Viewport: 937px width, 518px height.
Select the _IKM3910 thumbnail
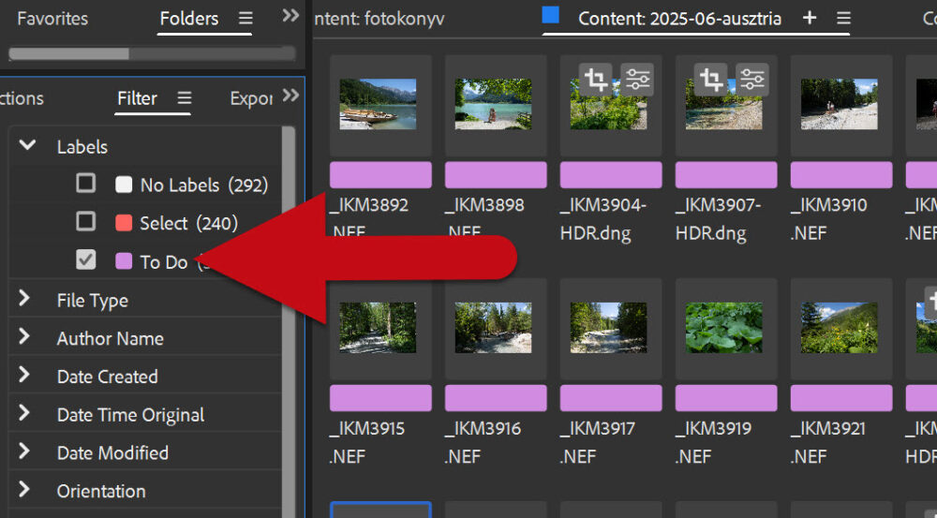(839, 104)
